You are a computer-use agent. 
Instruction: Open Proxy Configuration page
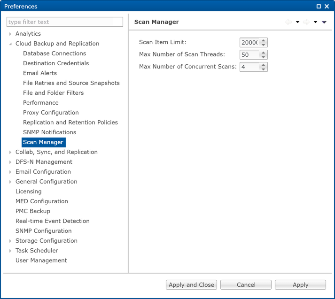(51, 113)
